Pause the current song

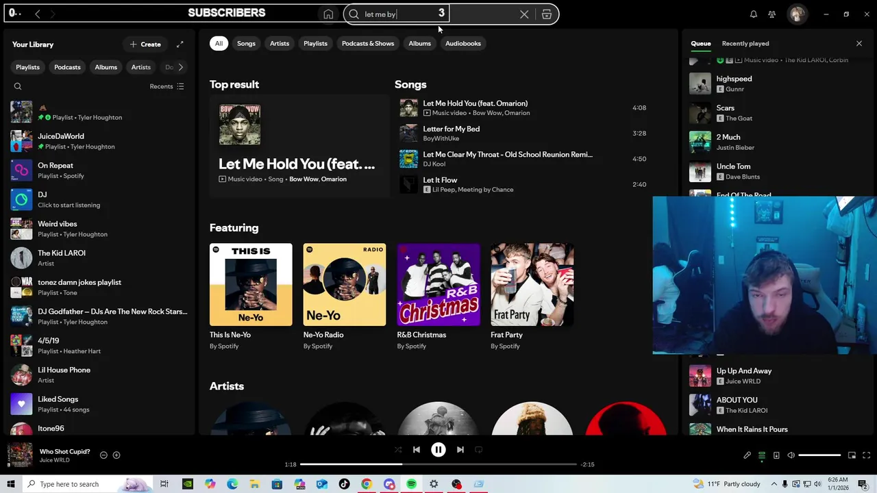coord(438,450)
